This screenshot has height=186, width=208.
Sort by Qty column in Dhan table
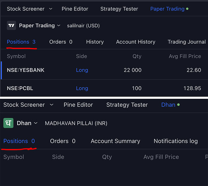point(107,157)
